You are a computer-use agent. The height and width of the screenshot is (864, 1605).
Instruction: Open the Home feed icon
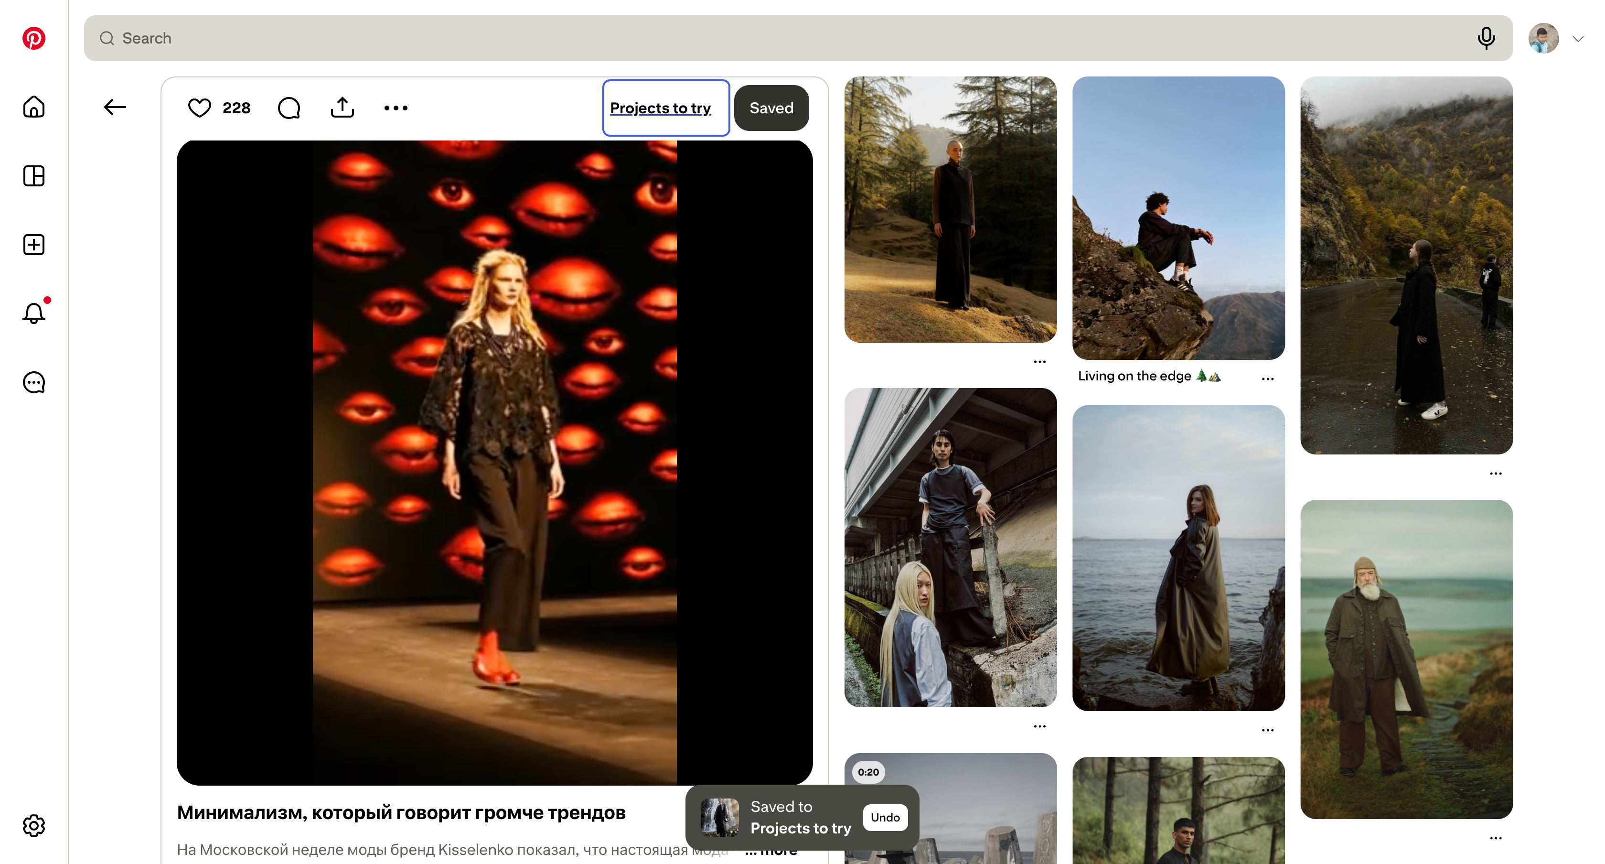tap(33, 107)
